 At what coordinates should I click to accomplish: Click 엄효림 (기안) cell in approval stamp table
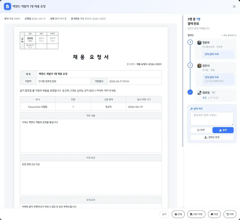(30, 40)
